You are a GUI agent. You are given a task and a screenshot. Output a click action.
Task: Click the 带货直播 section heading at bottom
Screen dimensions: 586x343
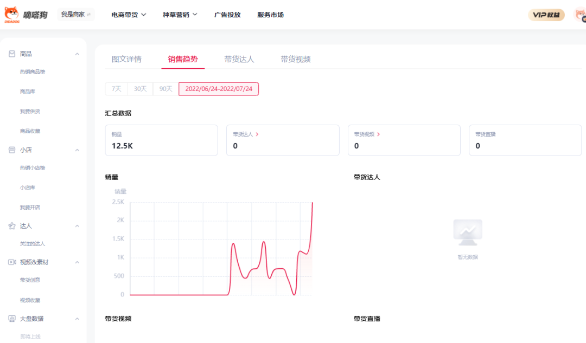(x=367, y=319)
